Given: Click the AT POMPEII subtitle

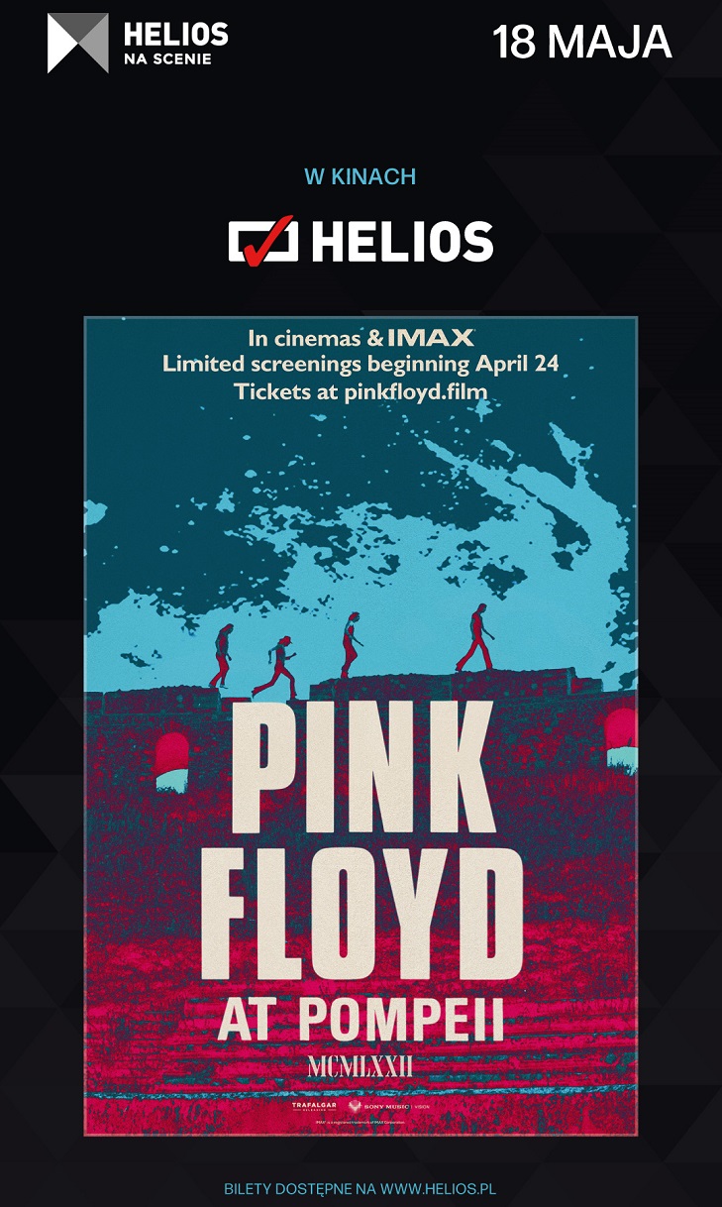Looking at the screenshot, I should coord(361,1019).
